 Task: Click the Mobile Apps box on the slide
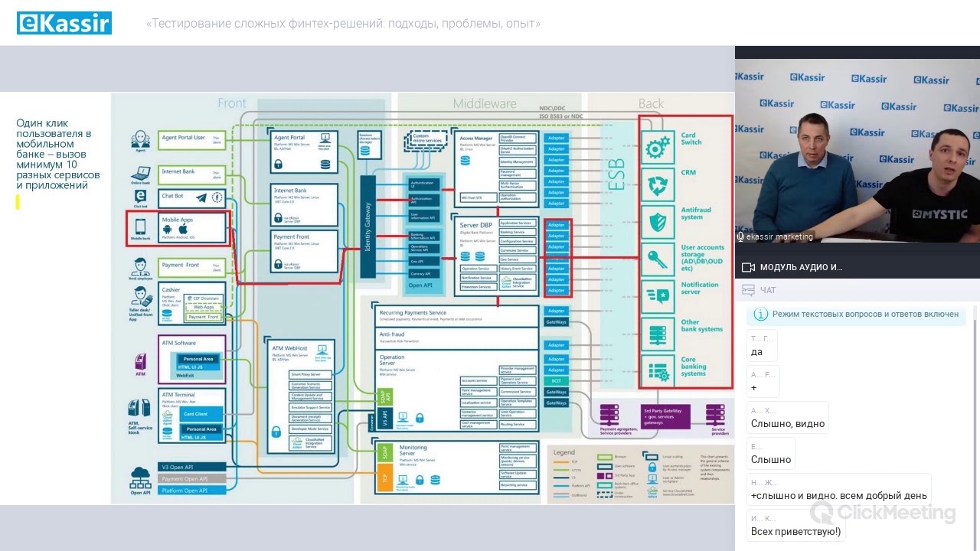194,228
